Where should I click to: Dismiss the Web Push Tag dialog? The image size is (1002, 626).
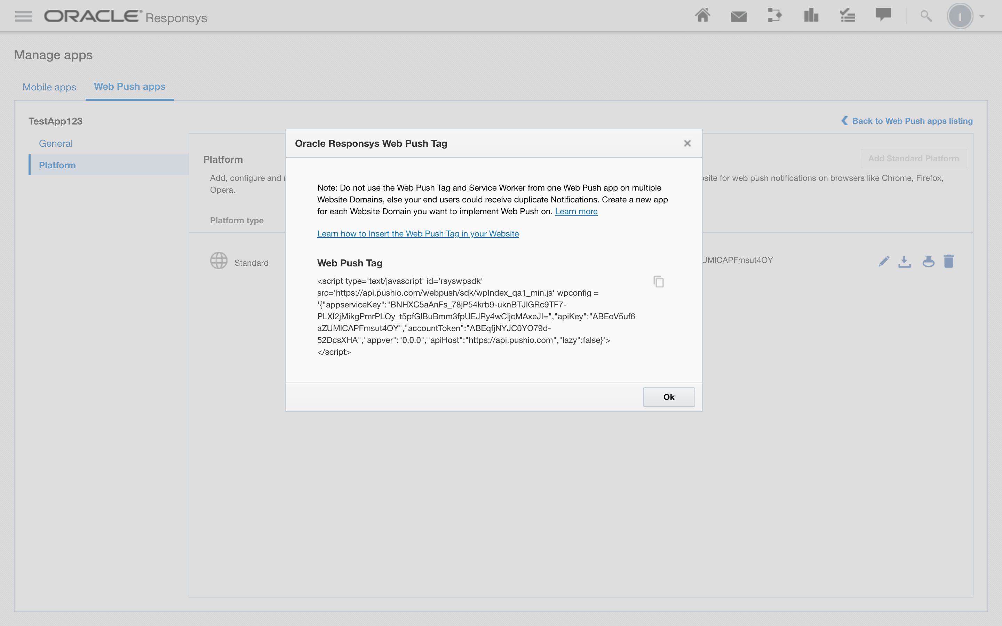(x=687, y=143)
